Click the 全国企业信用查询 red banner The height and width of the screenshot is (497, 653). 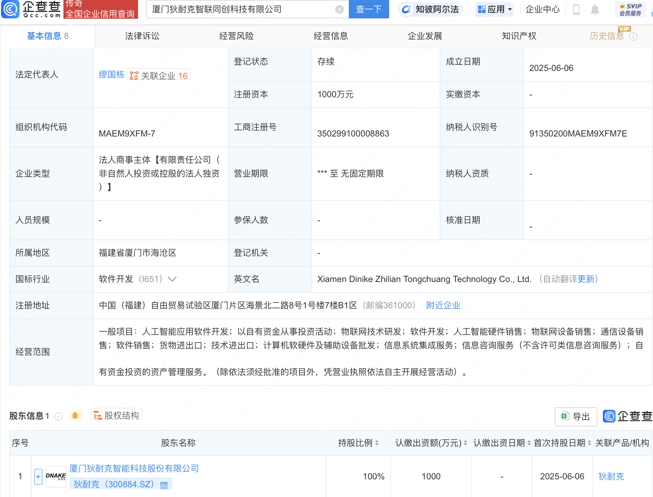[101, 9]
